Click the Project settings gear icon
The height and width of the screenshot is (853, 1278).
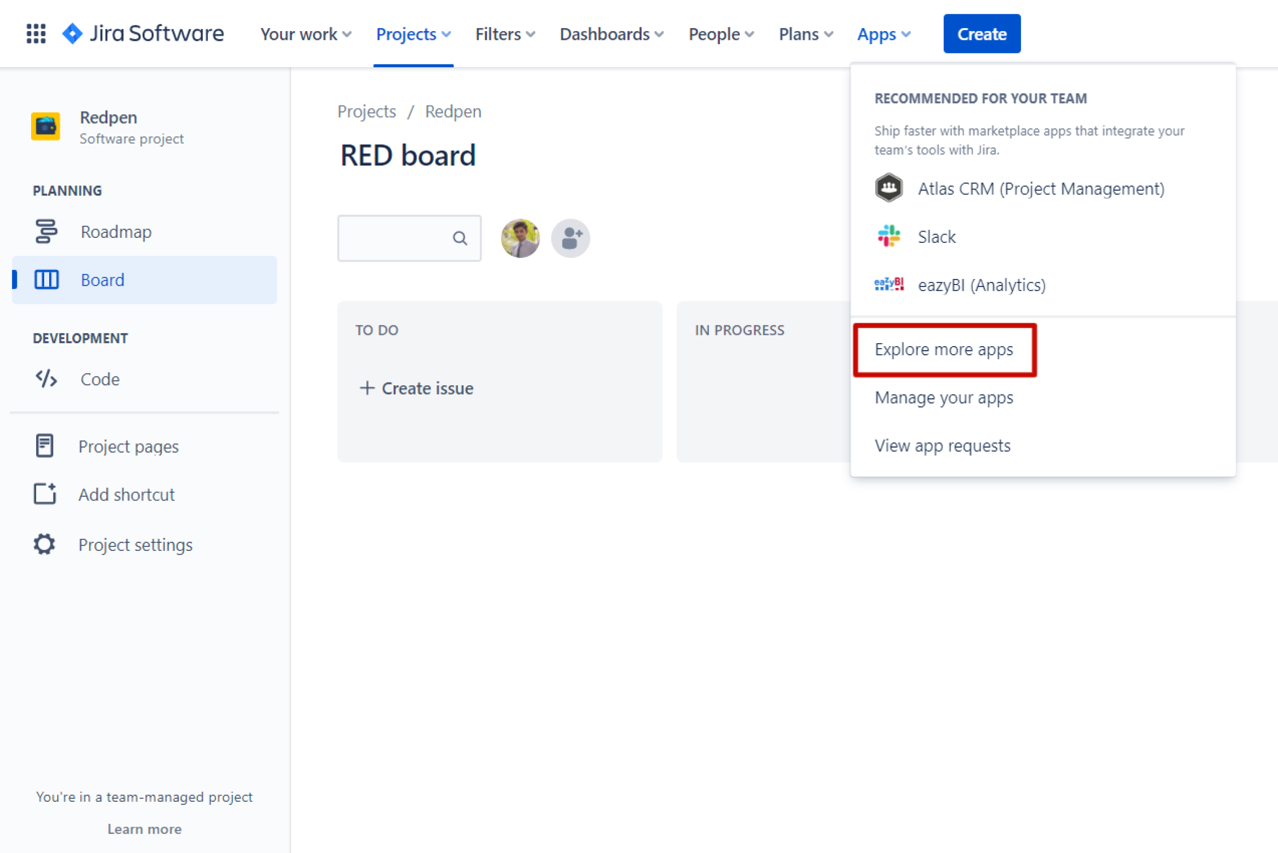point(45,544)
